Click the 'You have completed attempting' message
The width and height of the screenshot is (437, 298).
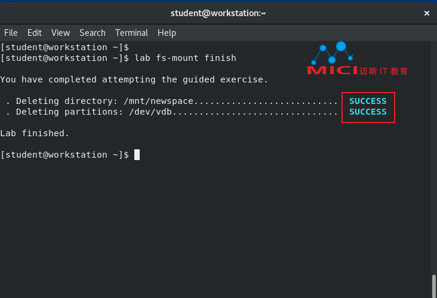(78, 80)
